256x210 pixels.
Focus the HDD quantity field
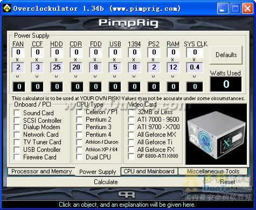pyautogui.click(x=57, y=52)
